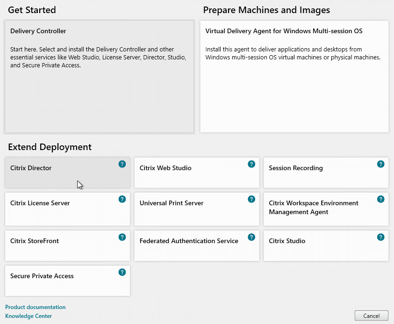Choose Virtual Delivery Agent for Multi-session OS
394x324 pixels.
click(x=294, y=76)
